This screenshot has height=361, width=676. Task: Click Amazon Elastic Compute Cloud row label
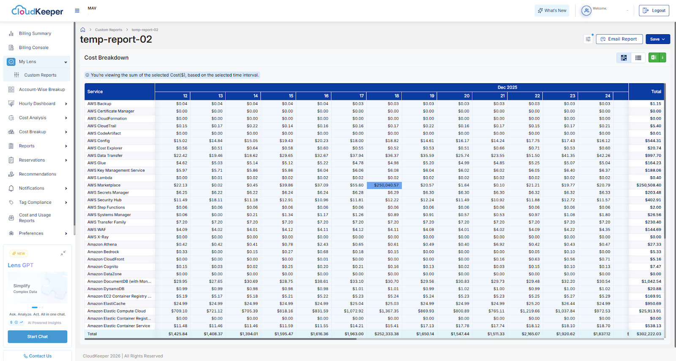[x=116, y=311]
